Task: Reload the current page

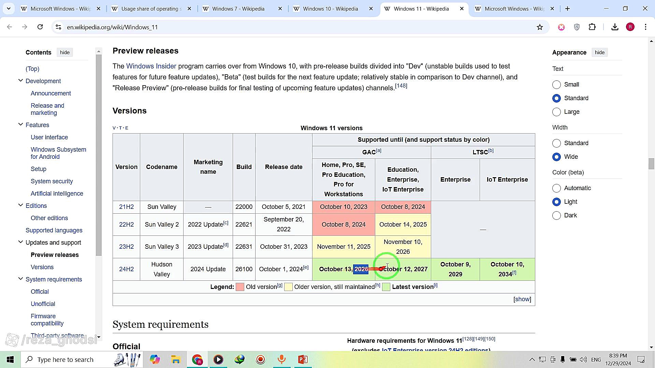Action: pos(40,27)
